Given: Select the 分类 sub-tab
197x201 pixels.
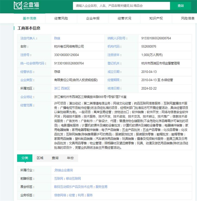Looking at the screenshot, I should pos(25,158).
